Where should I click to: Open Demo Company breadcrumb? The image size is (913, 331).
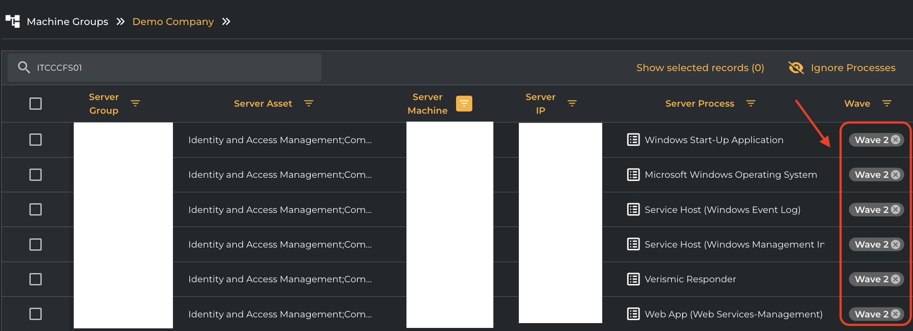coord(173,22)
